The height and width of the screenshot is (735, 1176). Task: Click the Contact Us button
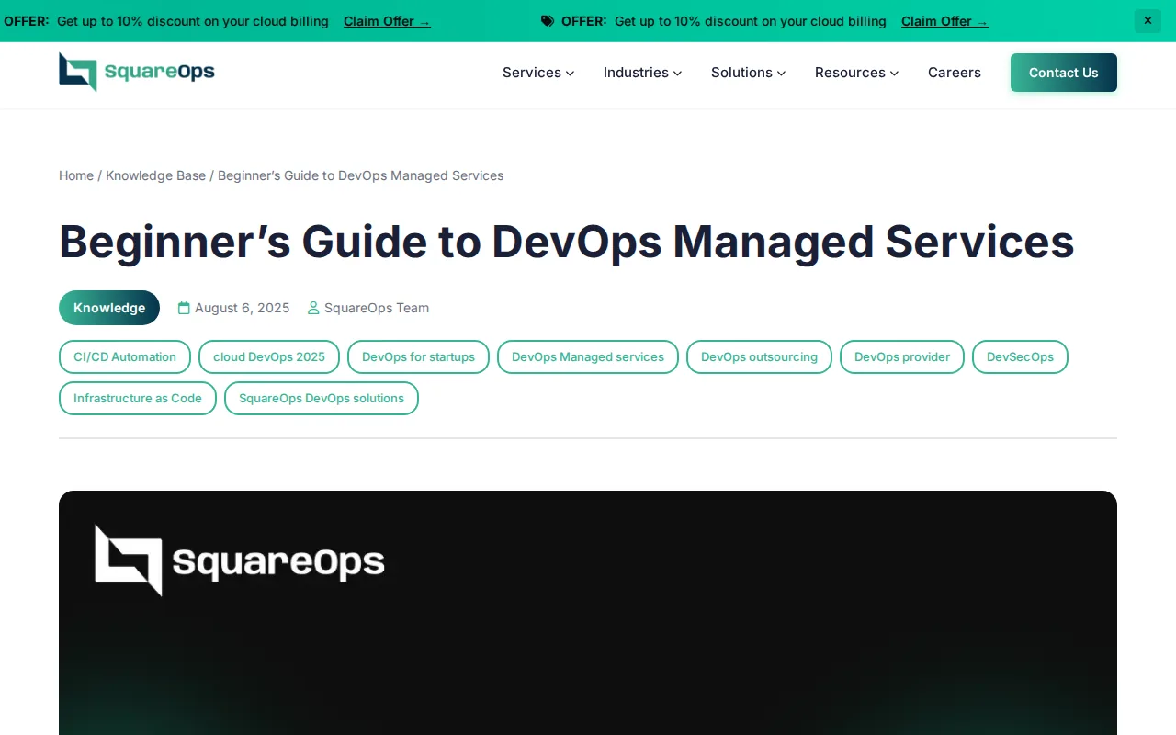coord(1064,73)
